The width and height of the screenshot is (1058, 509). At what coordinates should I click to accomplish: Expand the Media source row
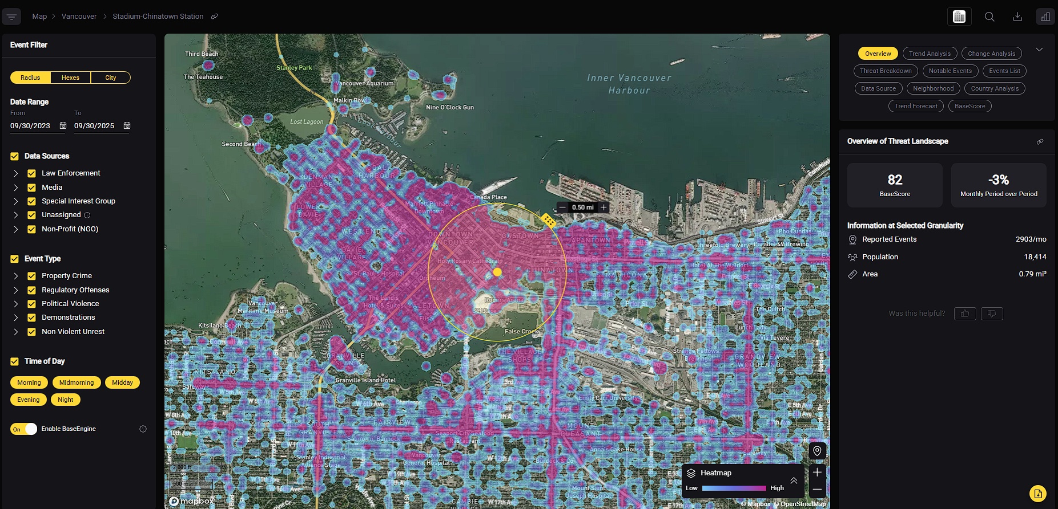15,188
